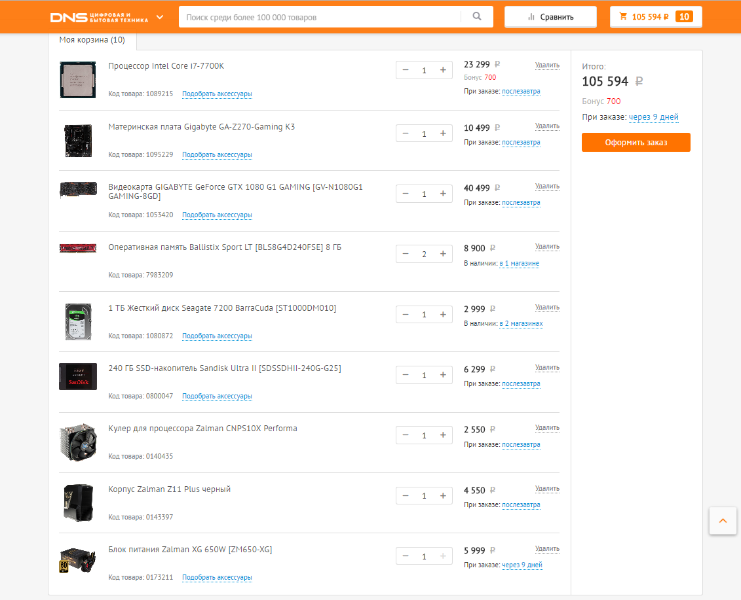Click the Zalman power supply thumbnail
This screenshot has width=741, height=600.
(x=78, y=560)
